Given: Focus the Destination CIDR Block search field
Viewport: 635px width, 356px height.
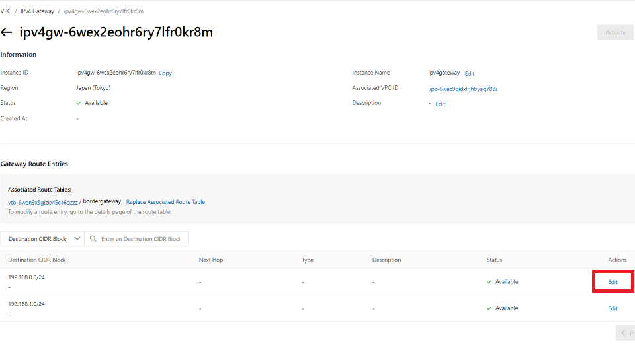Looking at the screenshot, I should [x=140, y=239].
